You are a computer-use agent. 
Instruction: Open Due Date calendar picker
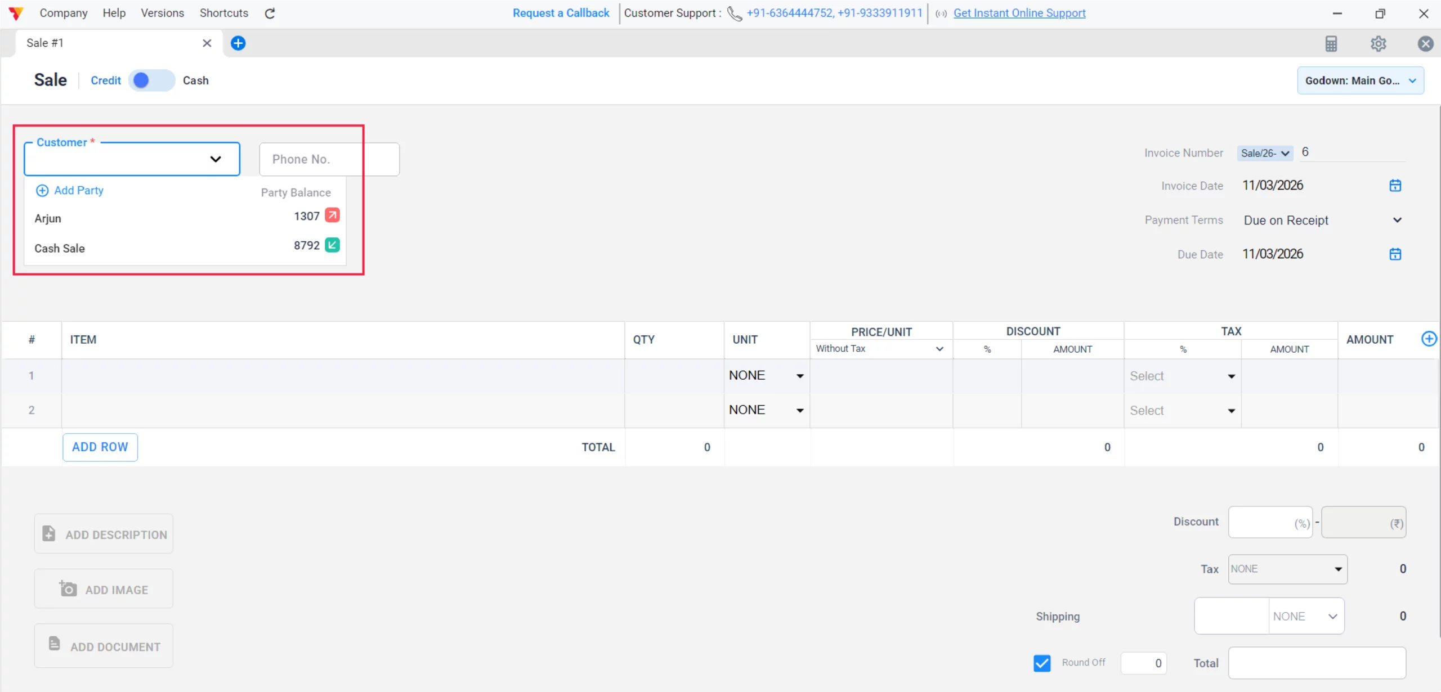1395,254
